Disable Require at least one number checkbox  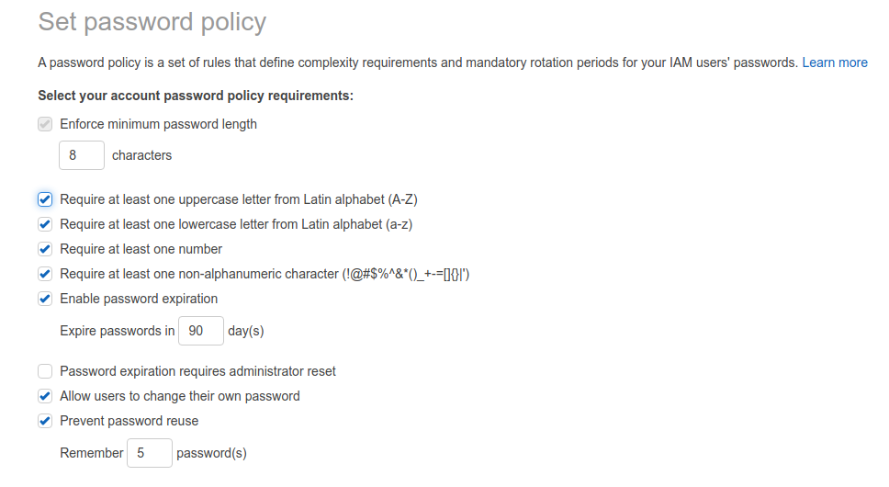(x=45, y=249)
